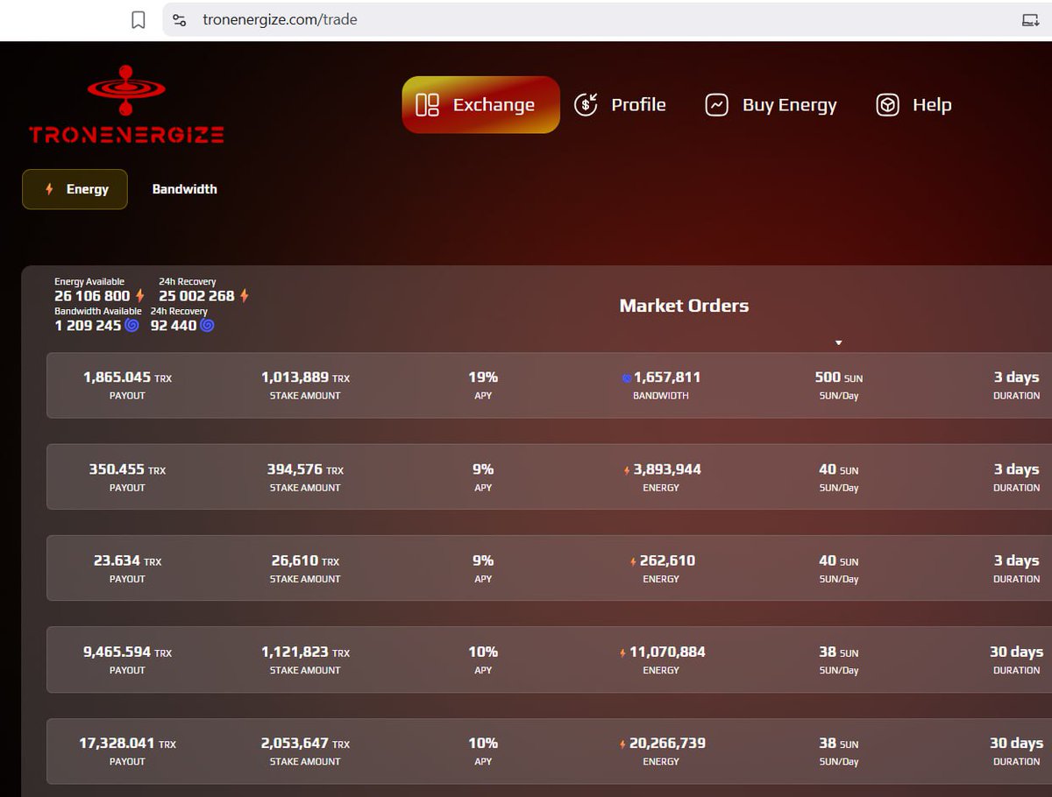Click stake amount 1,121,823 TRX
Screen dimensions: 1052x797
(x=305, y=652)
